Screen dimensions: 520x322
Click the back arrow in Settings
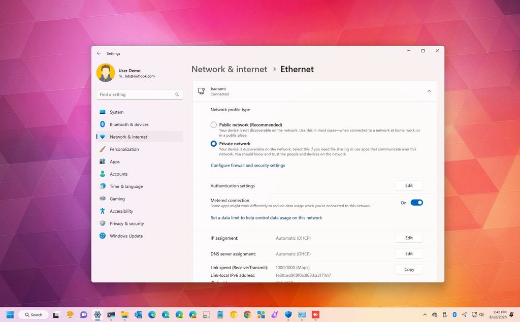pos(99,53)
